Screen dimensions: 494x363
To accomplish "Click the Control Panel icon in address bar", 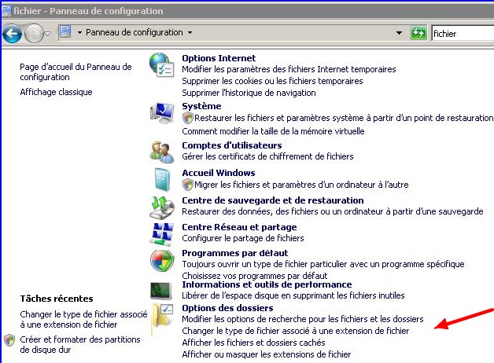I will point(65,32).
